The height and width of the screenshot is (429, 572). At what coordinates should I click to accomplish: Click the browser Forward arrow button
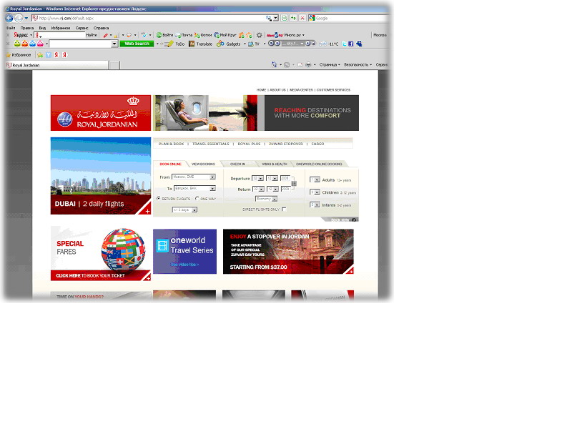click(x=19, y=18)
